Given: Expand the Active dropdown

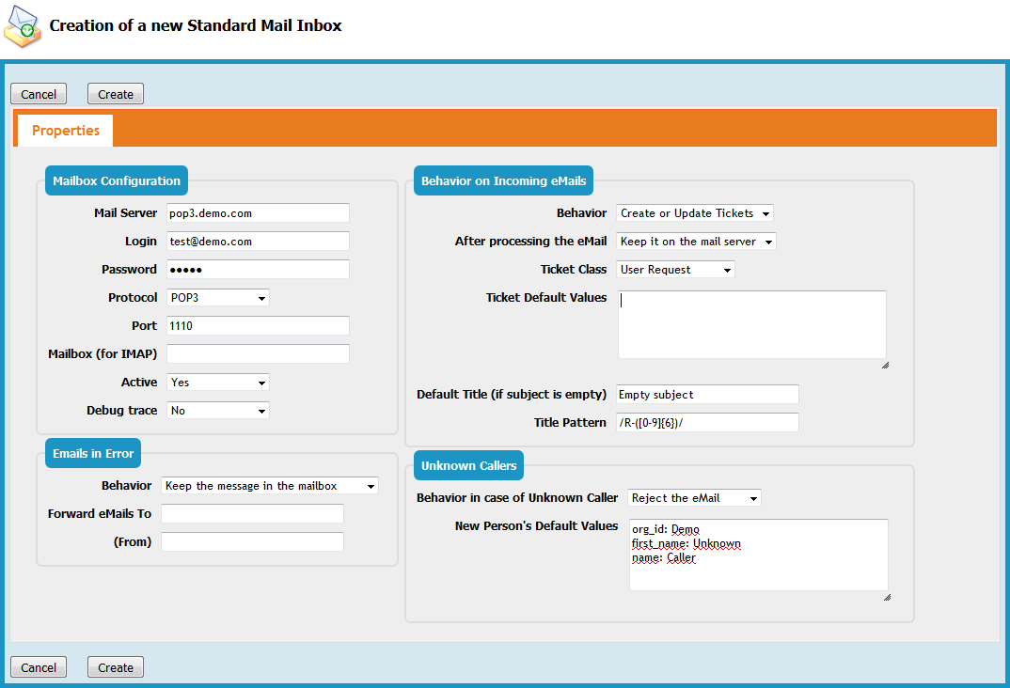Looking at the screenshot, I should tap(217, 383).
